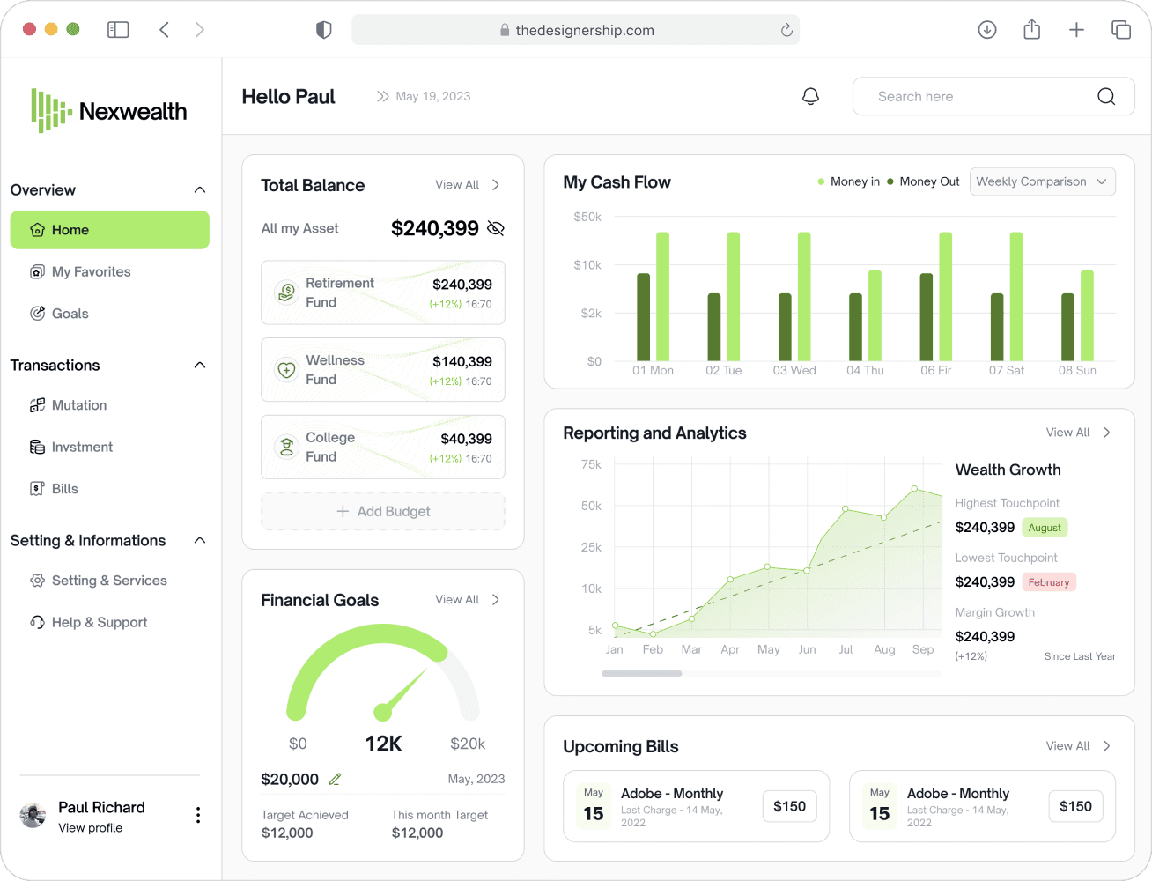The height and width of the screenshot is (881, 1152).
Task: Click the notification bell icon
Action: [810, 96]
